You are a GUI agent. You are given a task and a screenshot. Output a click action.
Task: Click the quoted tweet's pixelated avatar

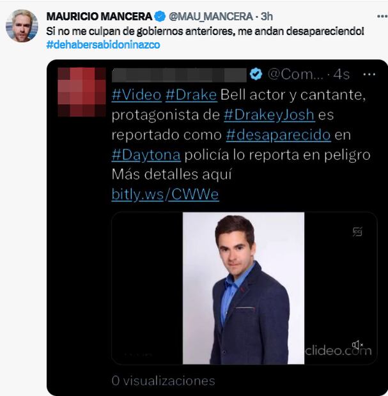(x=82, y=92)
